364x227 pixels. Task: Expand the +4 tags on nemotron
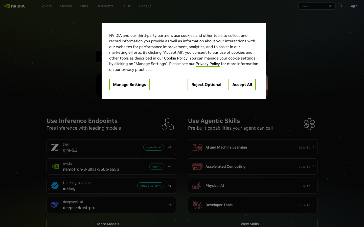[170, 166]
